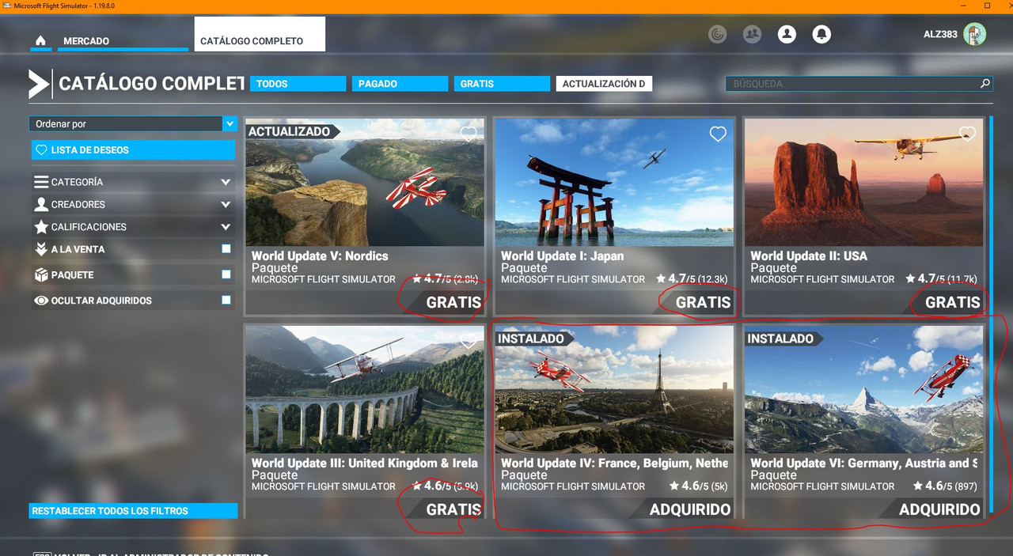1013x556 pixels.
Task: Add World Update II: USA to wishlist
Action: (967, 134)
